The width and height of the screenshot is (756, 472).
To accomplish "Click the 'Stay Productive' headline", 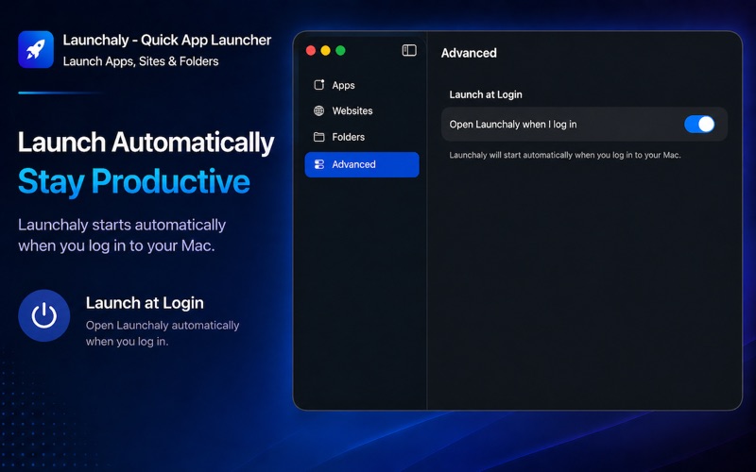I will pyautogui.click(x=134, y=181).
